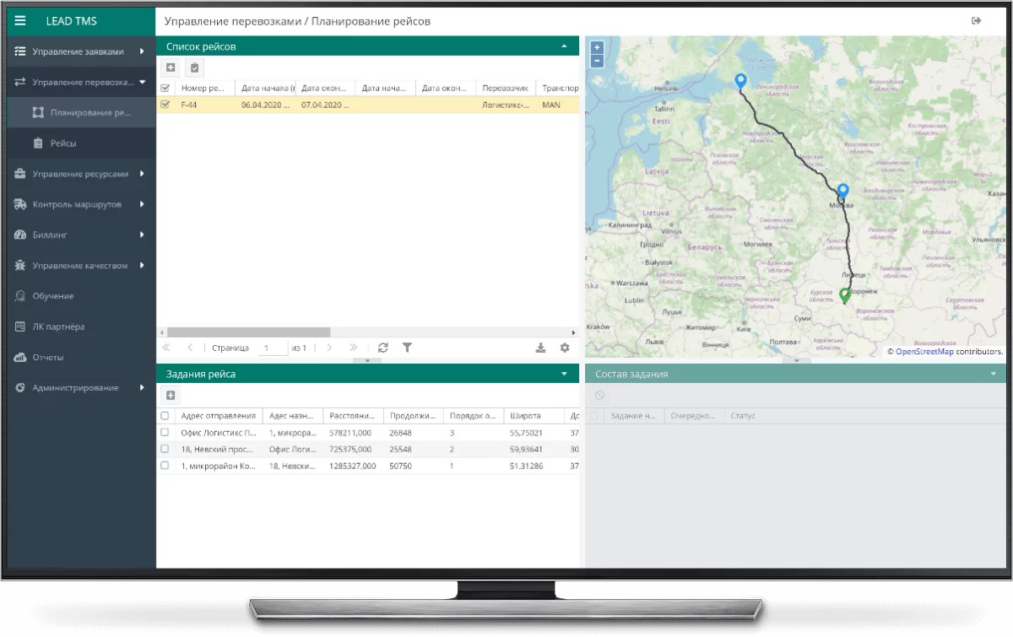Image resolution: width=1013 pixels, height=637 pixels.
Task: Collapse the Список рейсов panel
Action: point(564,46)
